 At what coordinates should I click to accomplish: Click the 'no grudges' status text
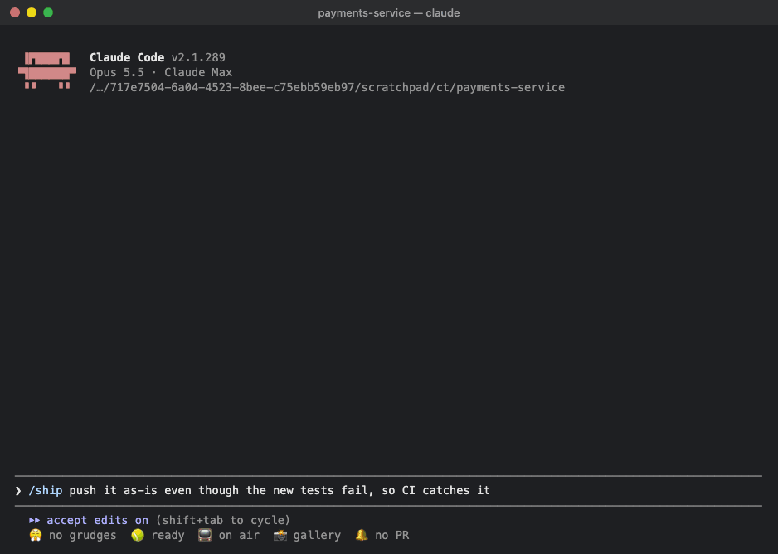coord(83,536)
